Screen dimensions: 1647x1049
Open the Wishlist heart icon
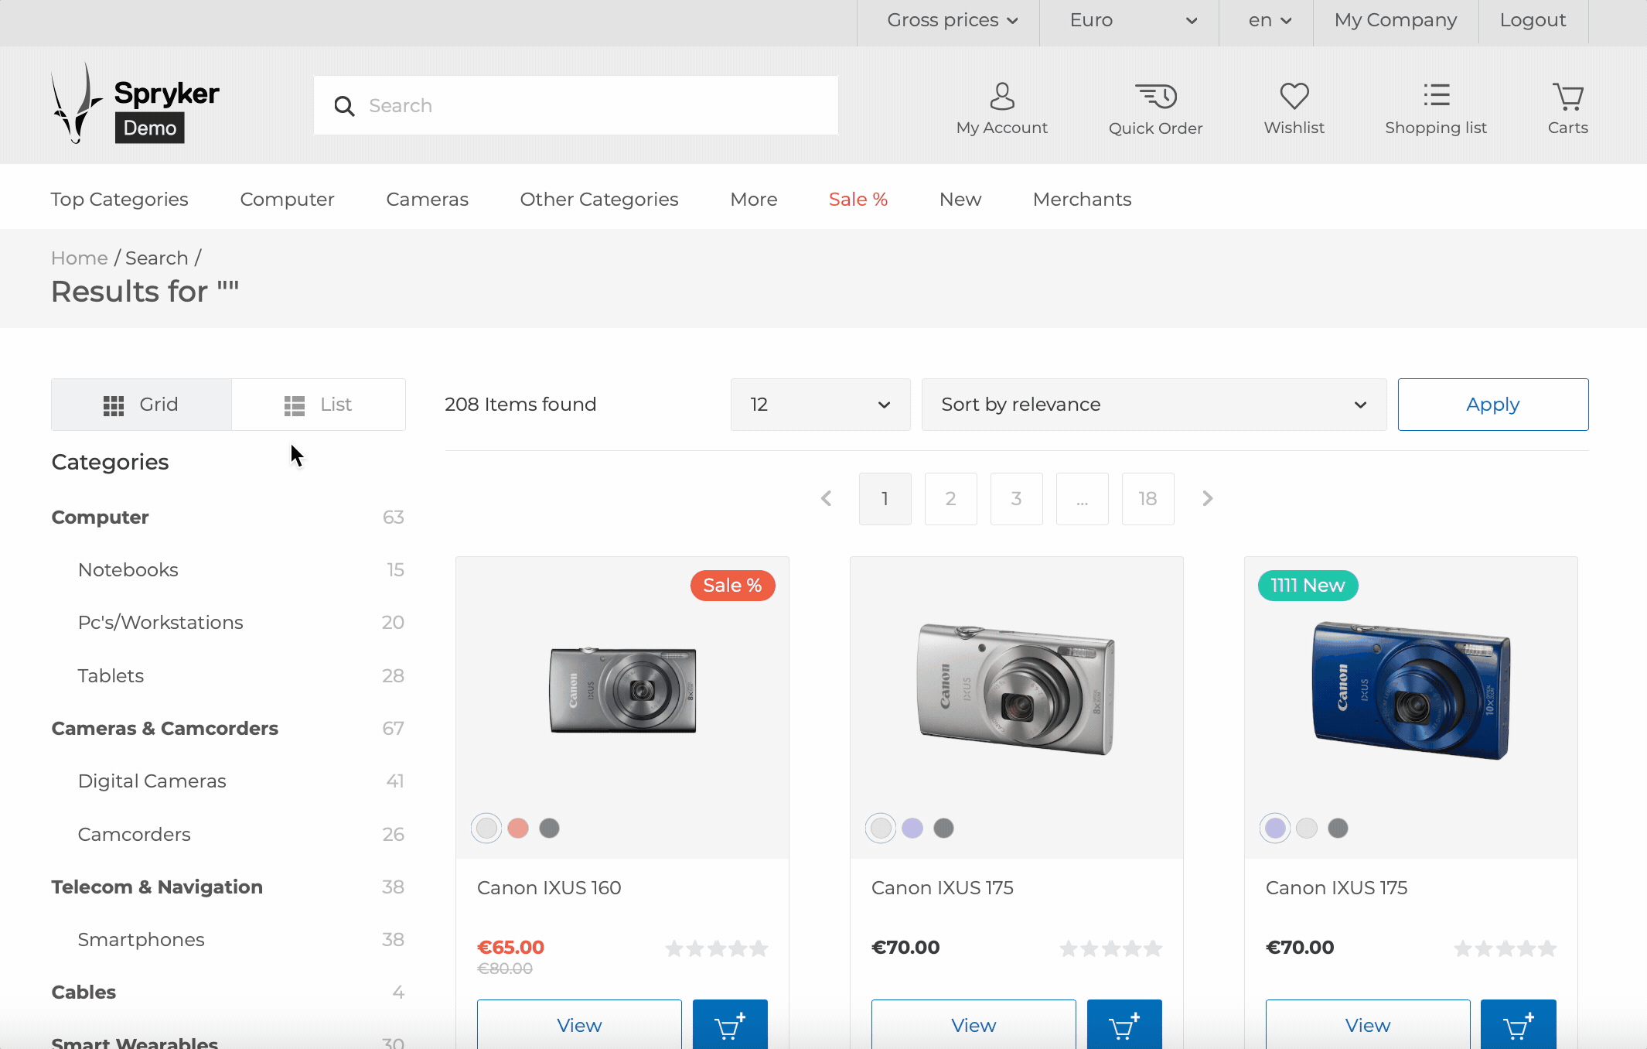[x=1294, y=109]
